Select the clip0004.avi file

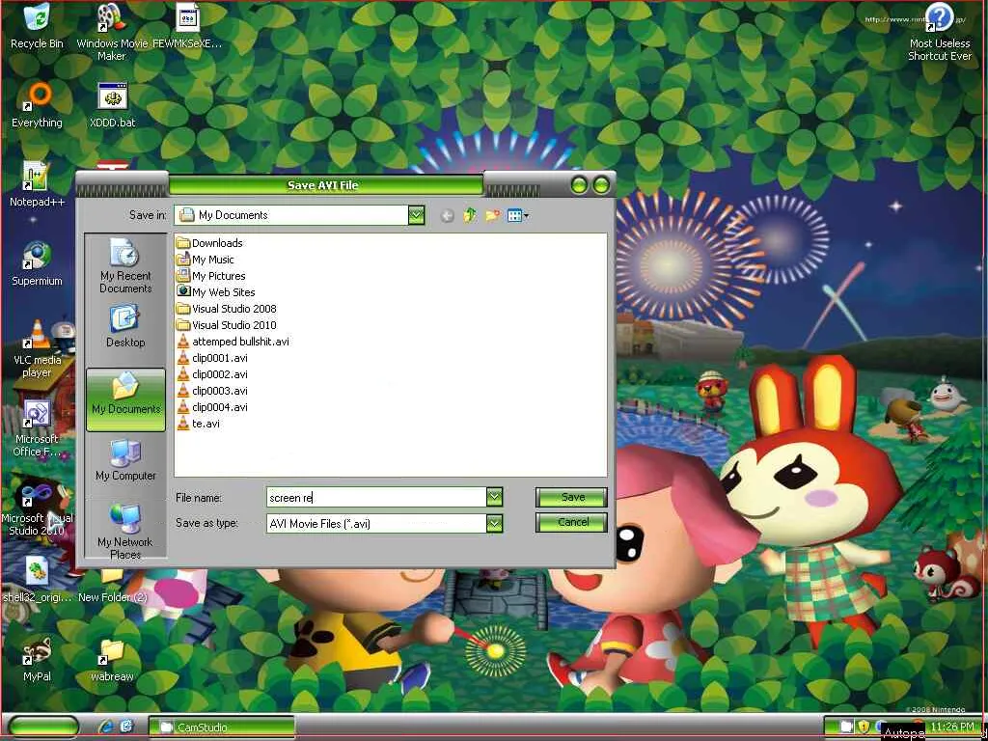[x=212, y=407]
